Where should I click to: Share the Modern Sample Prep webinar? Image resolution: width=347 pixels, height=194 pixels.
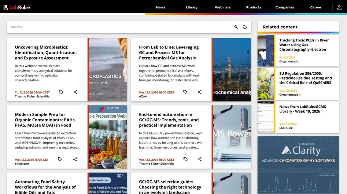75,159
